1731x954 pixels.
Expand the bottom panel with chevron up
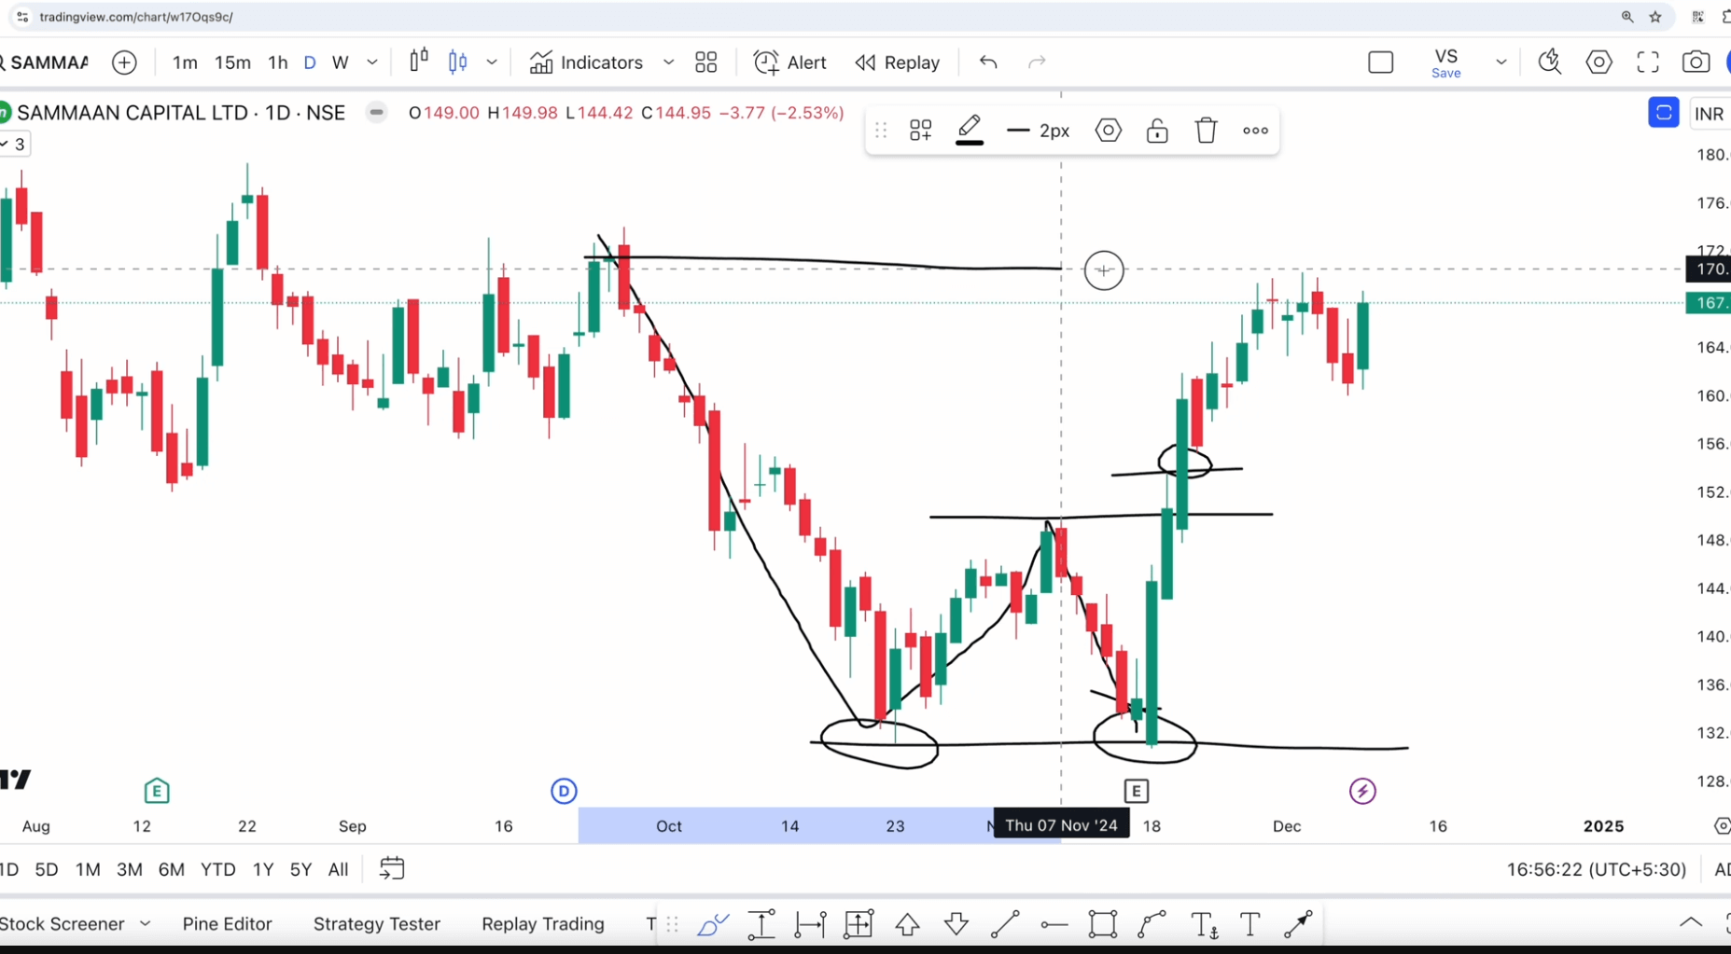[x=1691, y=923]
